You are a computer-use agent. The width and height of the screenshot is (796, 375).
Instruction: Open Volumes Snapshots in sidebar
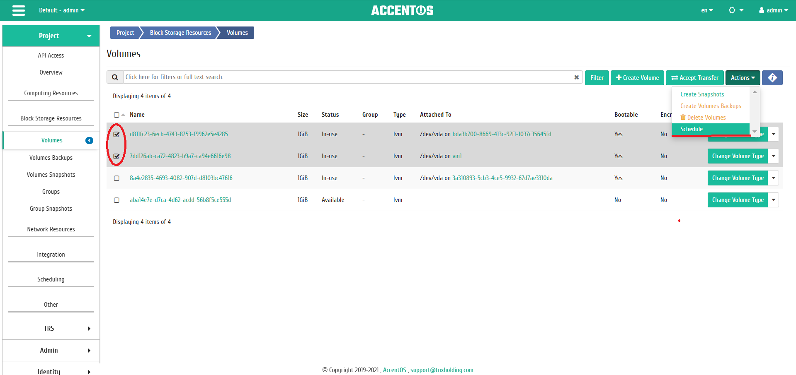coord(51,175)
